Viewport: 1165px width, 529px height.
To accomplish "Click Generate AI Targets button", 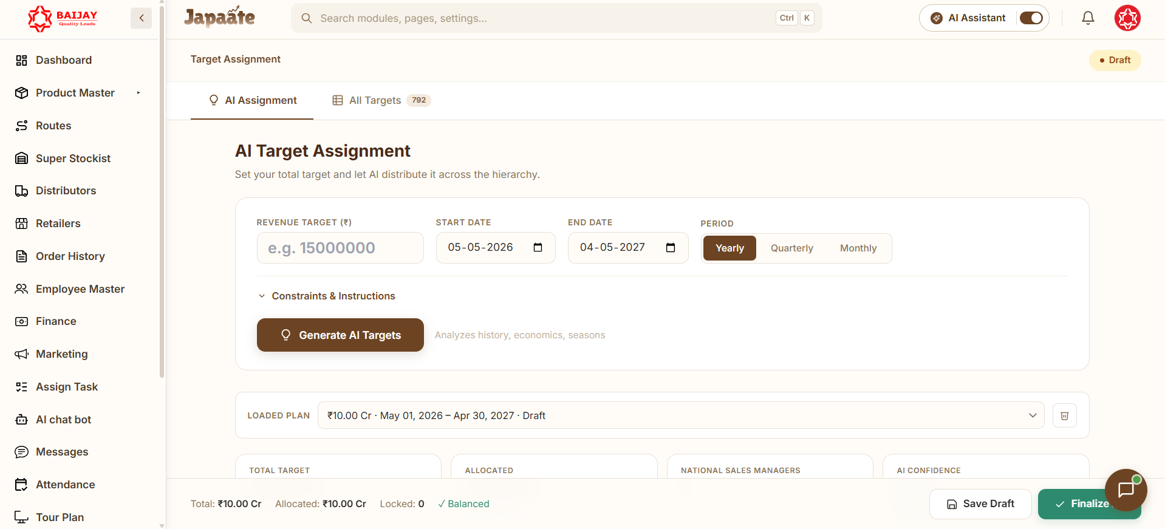I will (x=340, y=335).
